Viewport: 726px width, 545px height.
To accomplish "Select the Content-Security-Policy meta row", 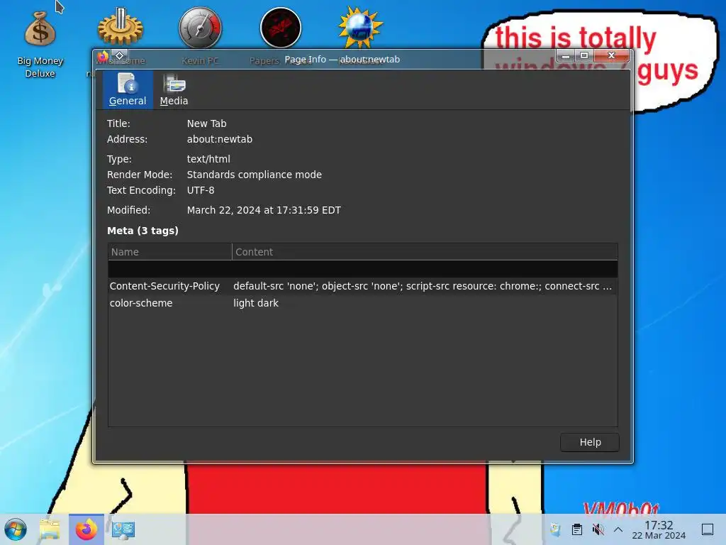I will point(362,286).
